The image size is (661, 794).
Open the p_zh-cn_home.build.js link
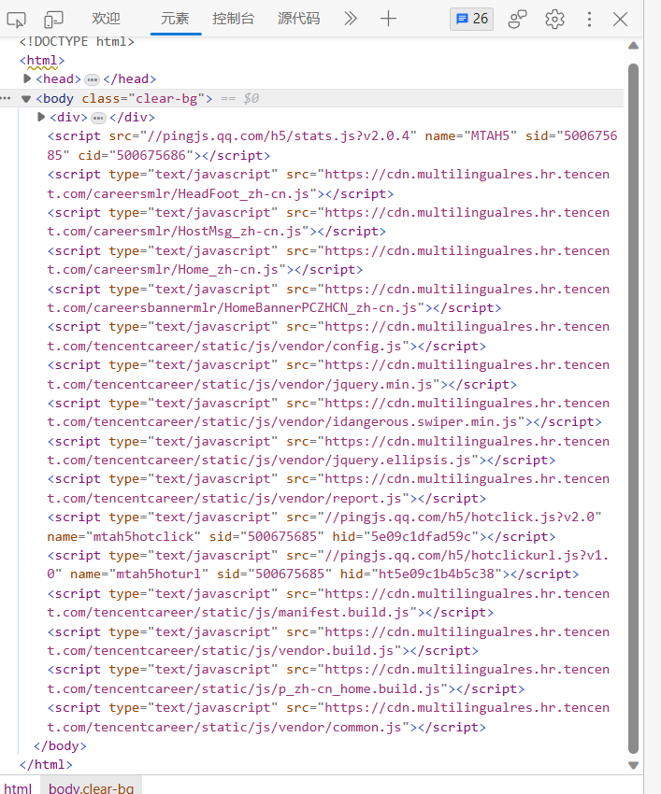[328, 679]
